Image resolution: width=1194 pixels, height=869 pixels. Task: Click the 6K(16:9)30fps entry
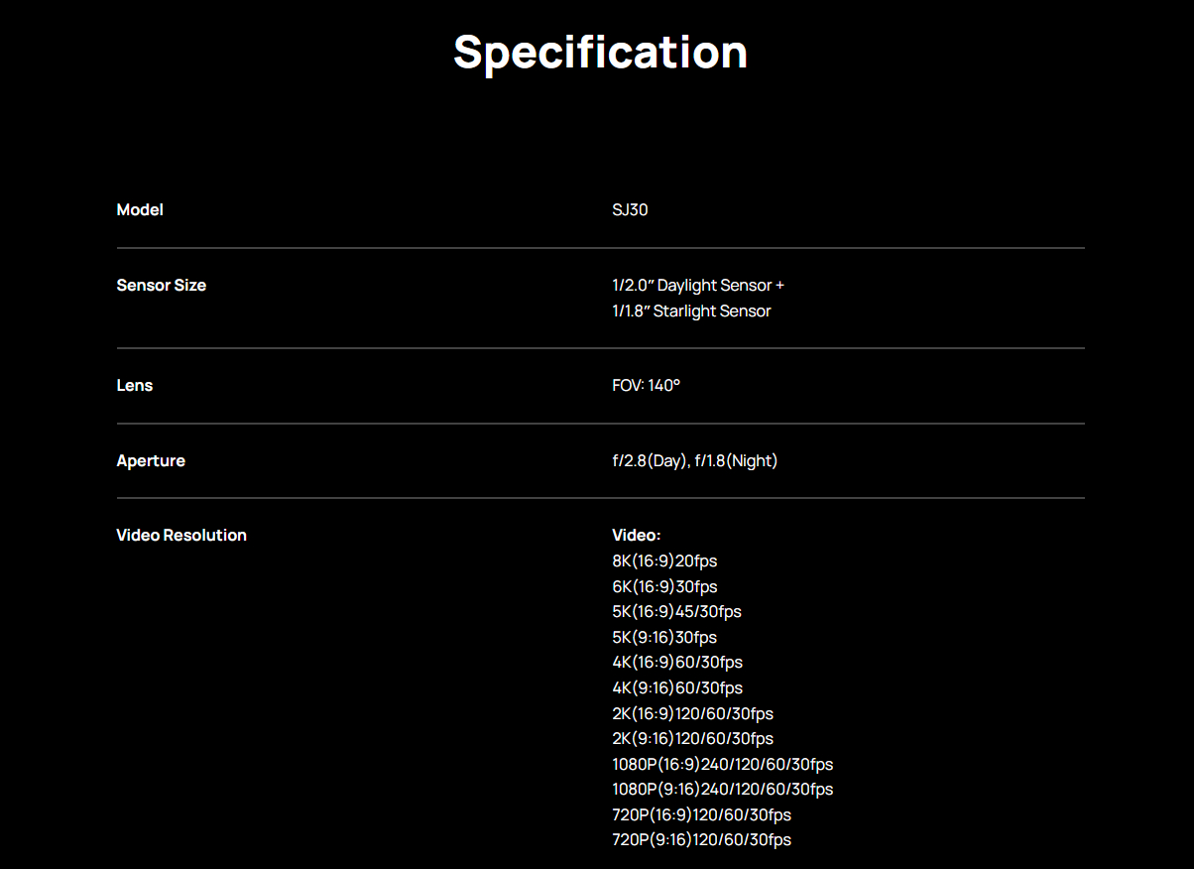tap(664, 587)
